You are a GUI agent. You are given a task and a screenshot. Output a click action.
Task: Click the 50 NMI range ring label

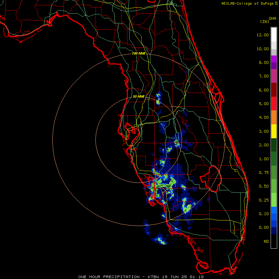point(139,96)
